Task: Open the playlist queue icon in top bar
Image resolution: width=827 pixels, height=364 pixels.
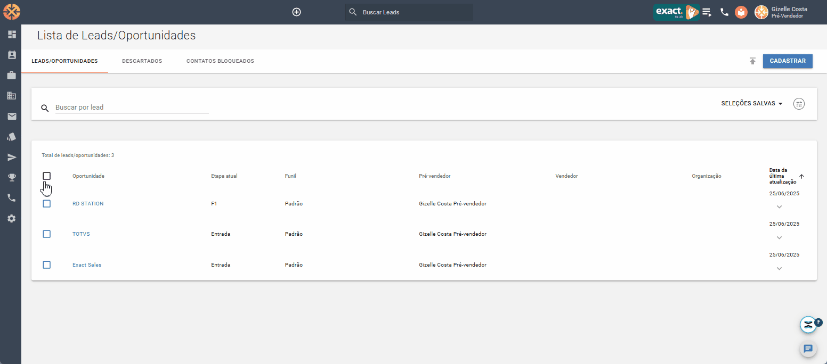Action: [x=707, y=12]
